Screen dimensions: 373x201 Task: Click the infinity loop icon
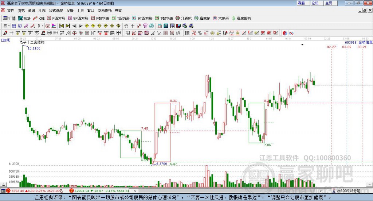[x=291, y=33]
